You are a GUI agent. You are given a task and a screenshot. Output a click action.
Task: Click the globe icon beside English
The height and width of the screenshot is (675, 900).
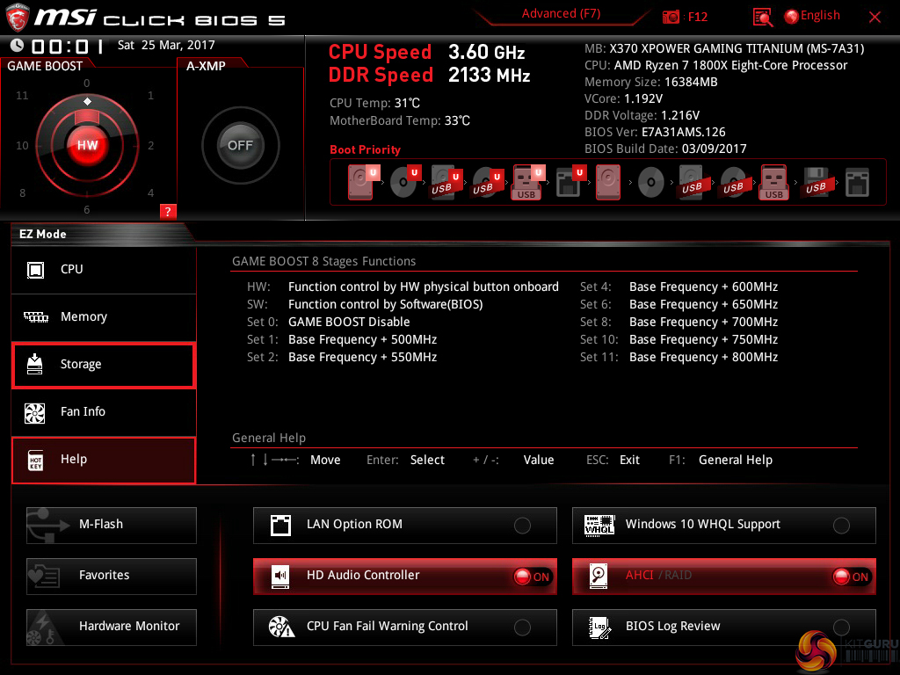click(792, 17)
